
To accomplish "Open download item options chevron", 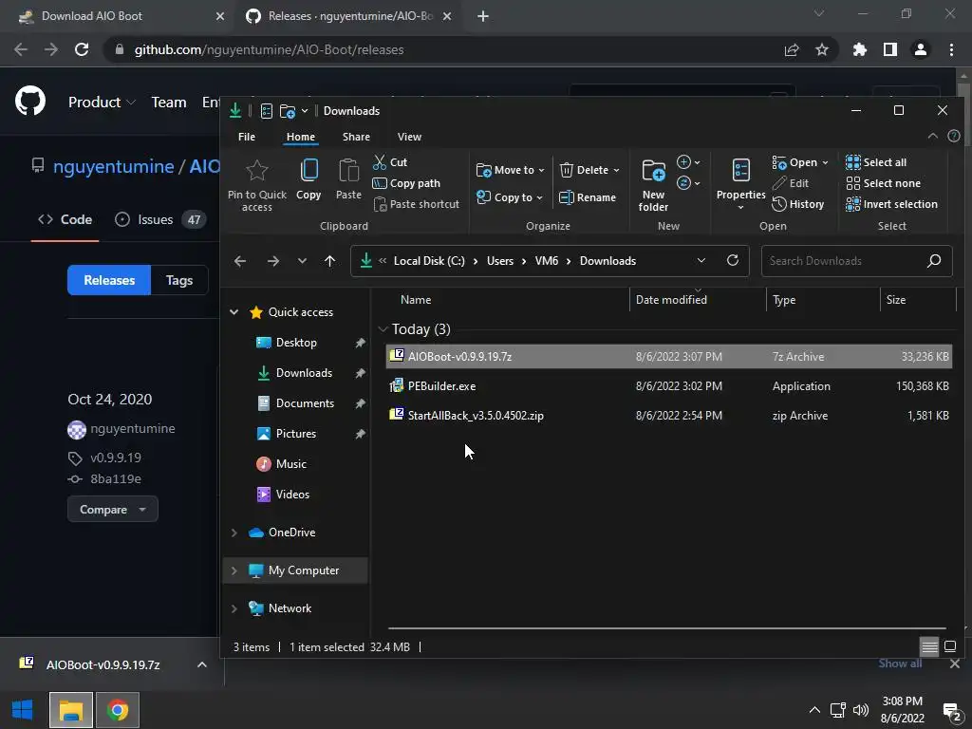I will pos(202,664).
